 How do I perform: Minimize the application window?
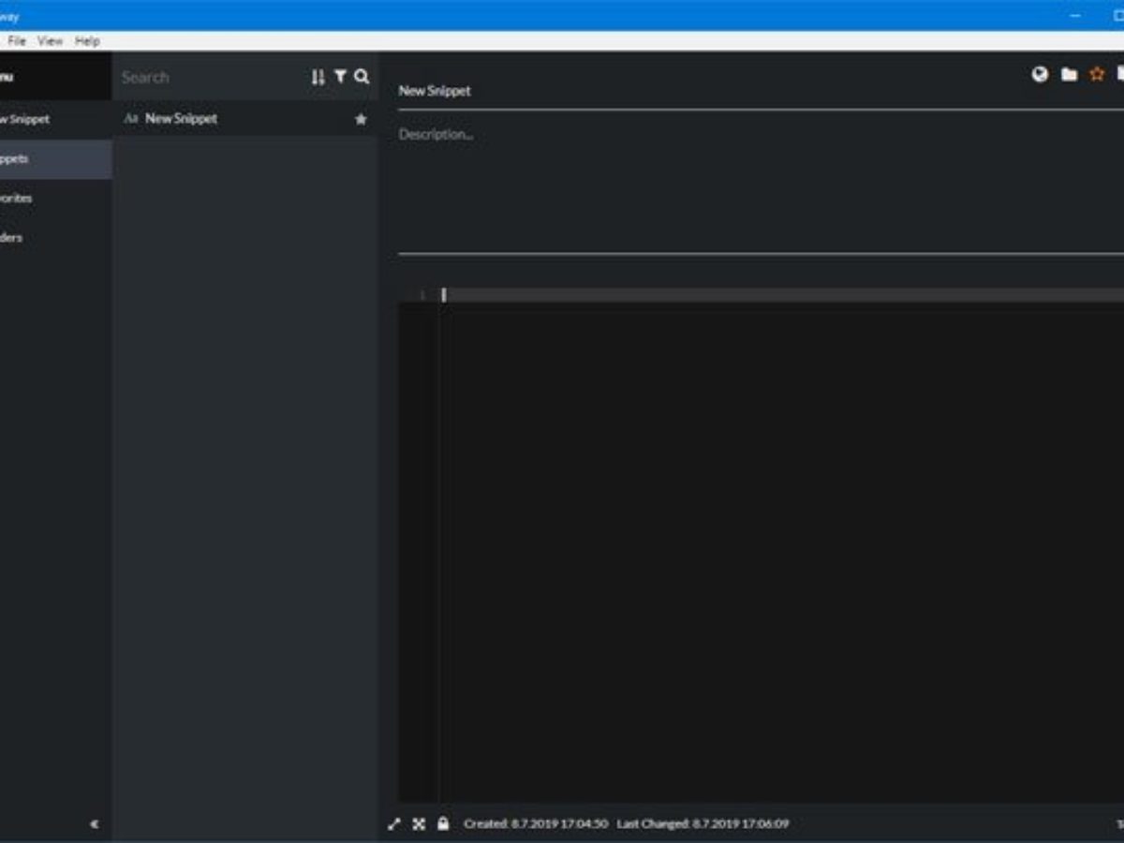1076,16
